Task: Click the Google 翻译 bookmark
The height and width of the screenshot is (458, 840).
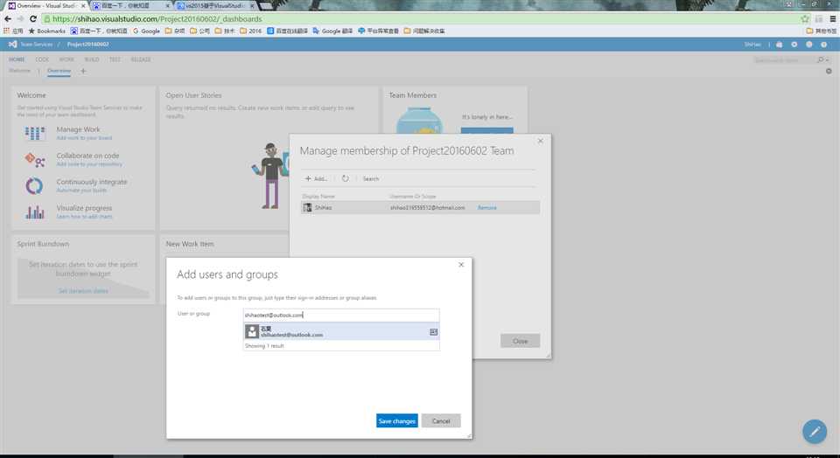Action: click(x=332, y=31)
